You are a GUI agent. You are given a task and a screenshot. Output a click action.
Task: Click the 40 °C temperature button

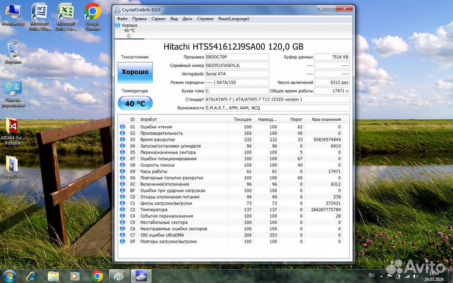[x=135, y=103]
